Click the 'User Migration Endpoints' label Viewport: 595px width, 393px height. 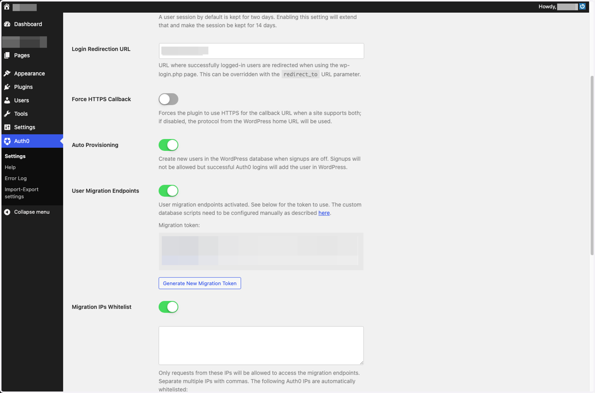coord(106,191)
